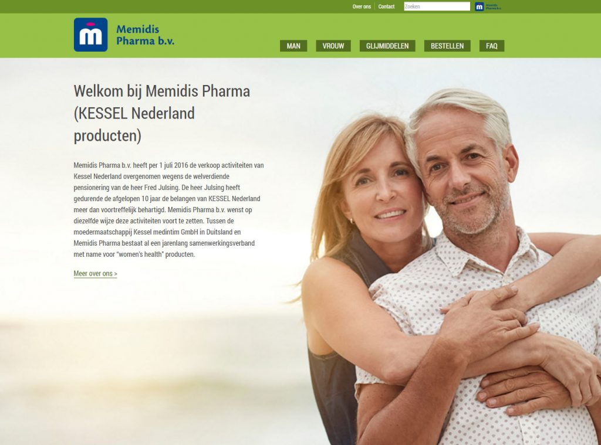The width and height of the screenshot is (601, 445).
Task: Select the VROUW menu item
Action: click(333, 46)
